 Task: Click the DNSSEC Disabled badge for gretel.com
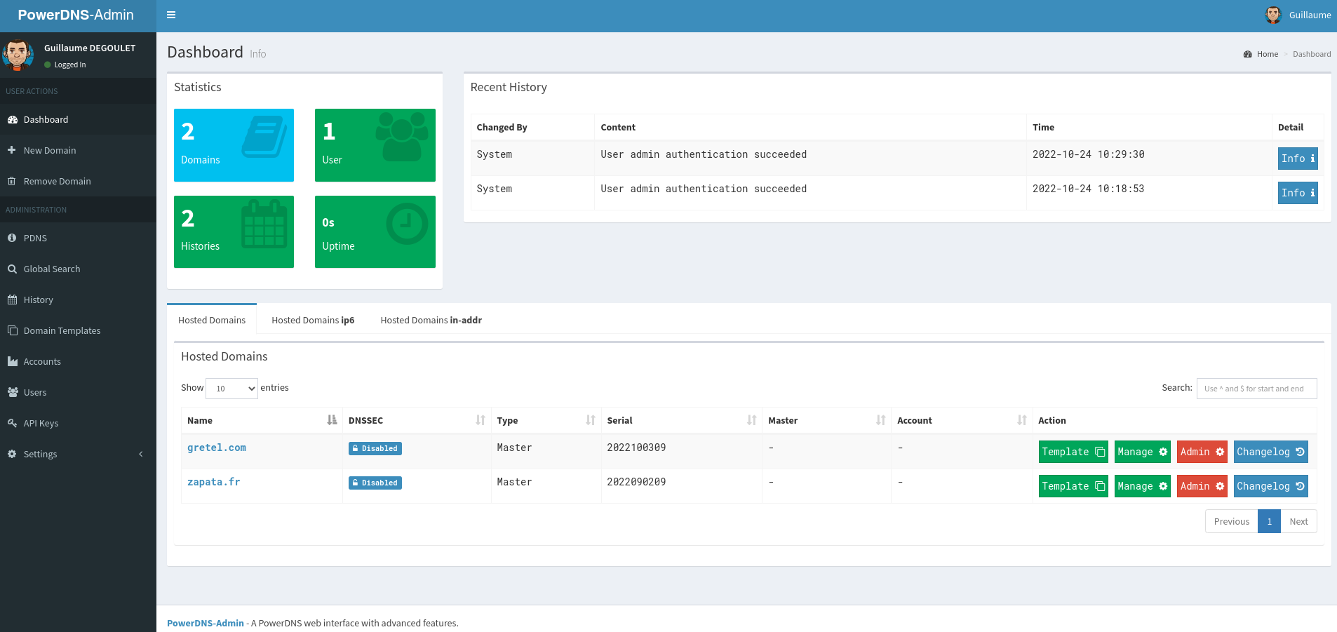[x=375, y=449]
